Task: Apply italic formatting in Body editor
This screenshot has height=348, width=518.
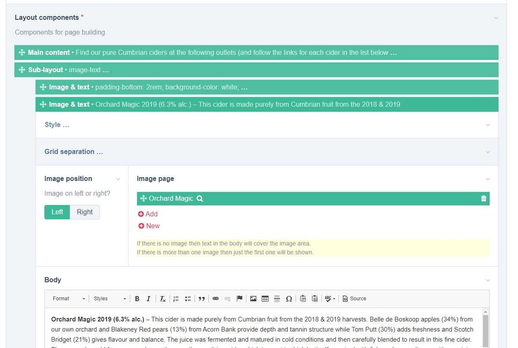Action: (x=149, y=299)
